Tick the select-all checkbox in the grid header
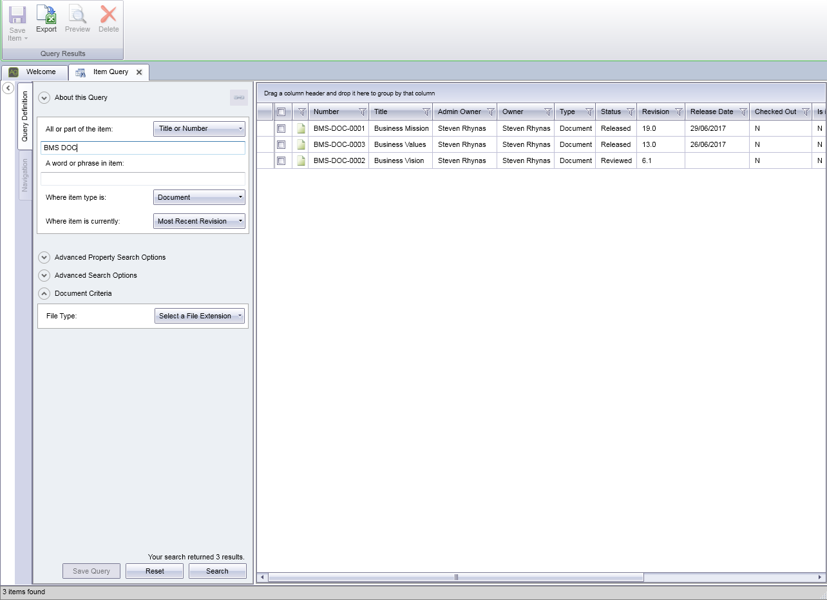This screenshot has height=600, width=827. click(x=281, y=111)
